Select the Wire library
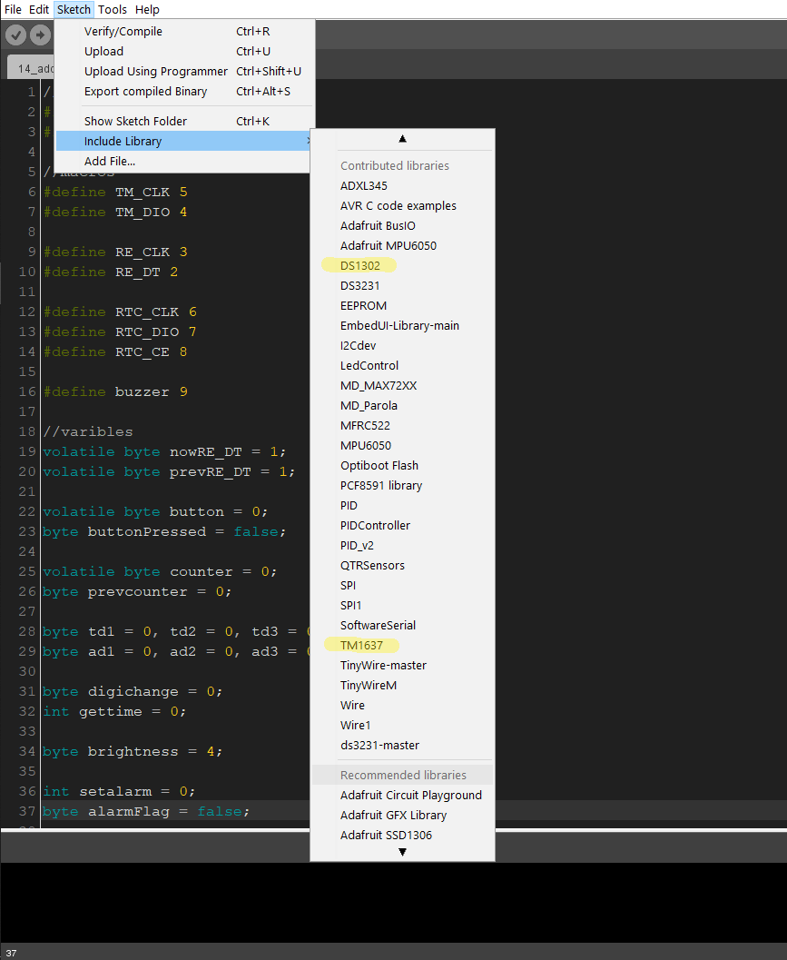This screenshot has width=787, height=960. coord(352,705)
